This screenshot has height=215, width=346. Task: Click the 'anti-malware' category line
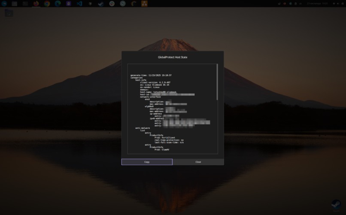(143, 128)
